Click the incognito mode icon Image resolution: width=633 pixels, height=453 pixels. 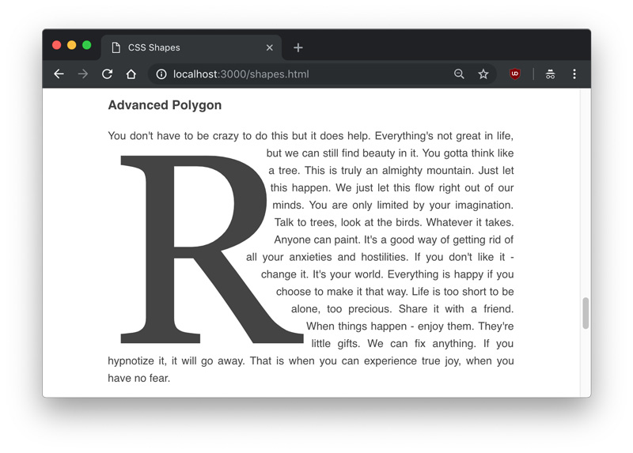[550, 74]
